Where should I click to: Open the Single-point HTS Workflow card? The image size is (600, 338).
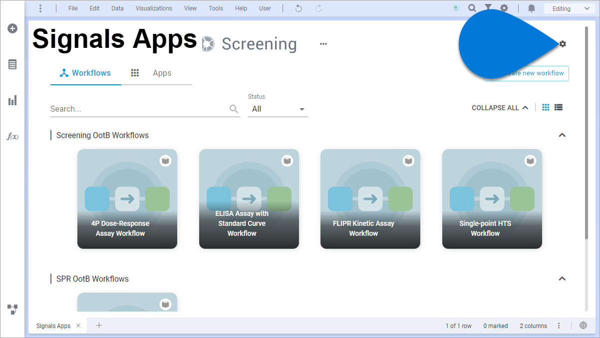tap(492, 199)
